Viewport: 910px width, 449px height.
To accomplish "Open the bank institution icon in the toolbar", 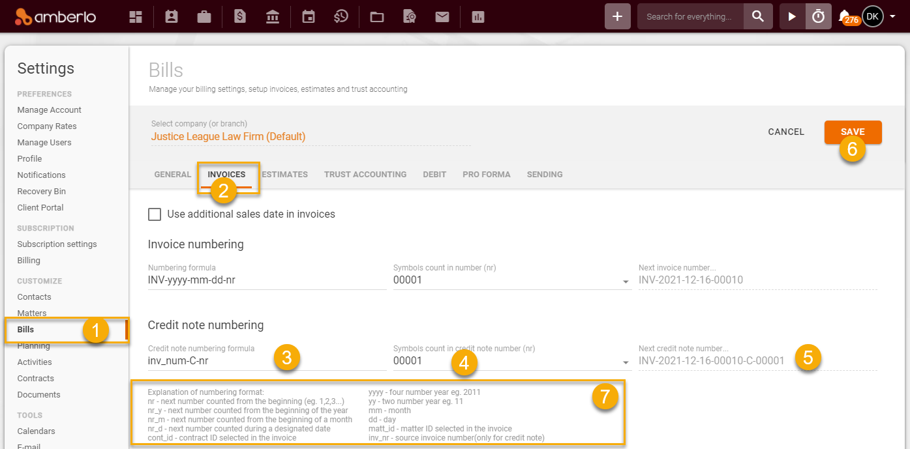I will click(x=273, y=16).
